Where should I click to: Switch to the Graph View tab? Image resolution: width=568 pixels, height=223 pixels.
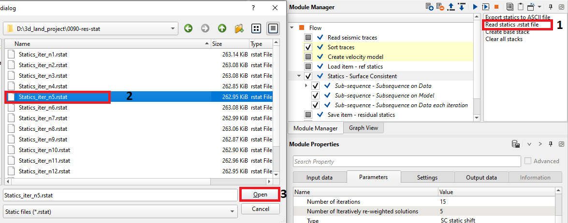363,128
